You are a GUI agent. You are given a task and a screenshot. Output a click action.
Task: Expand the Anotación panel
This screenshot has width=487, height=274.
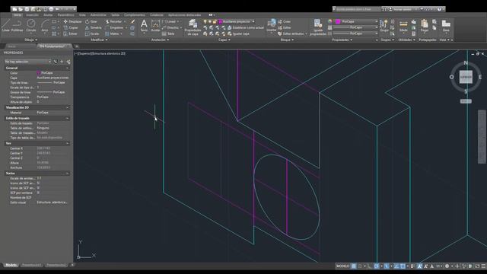click(160, 40)
